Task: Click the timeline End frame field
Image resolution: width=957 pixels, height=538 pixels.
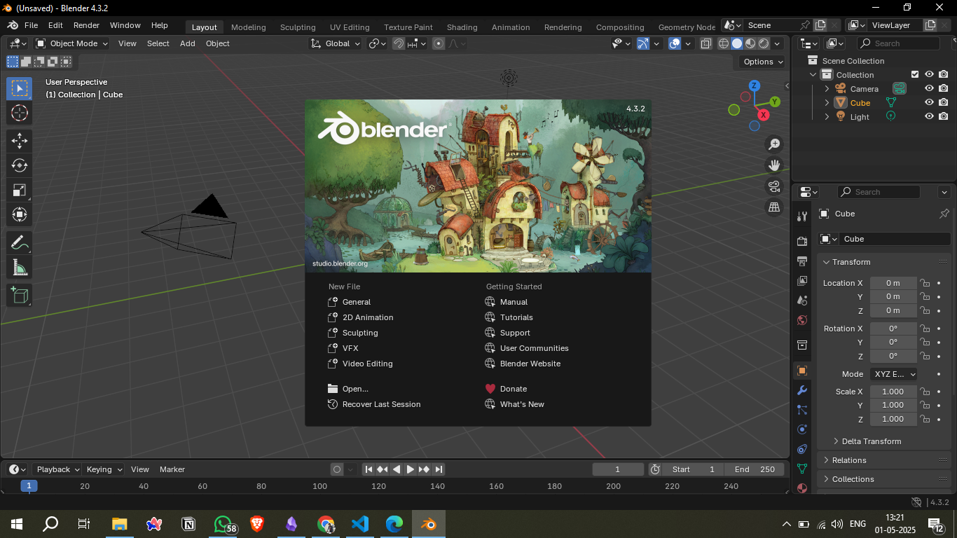Action: 755,469
